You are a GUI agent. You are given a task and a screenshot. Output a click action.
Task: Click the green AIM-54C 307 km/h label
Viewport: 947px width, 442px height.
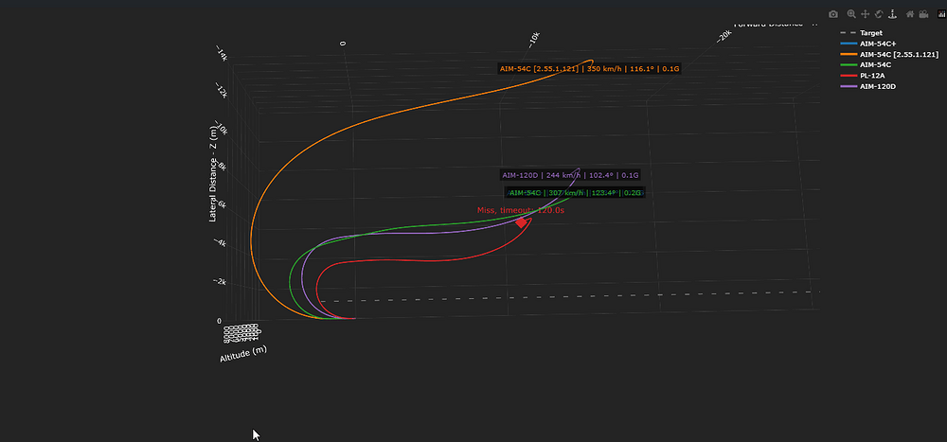pos(575,193)
